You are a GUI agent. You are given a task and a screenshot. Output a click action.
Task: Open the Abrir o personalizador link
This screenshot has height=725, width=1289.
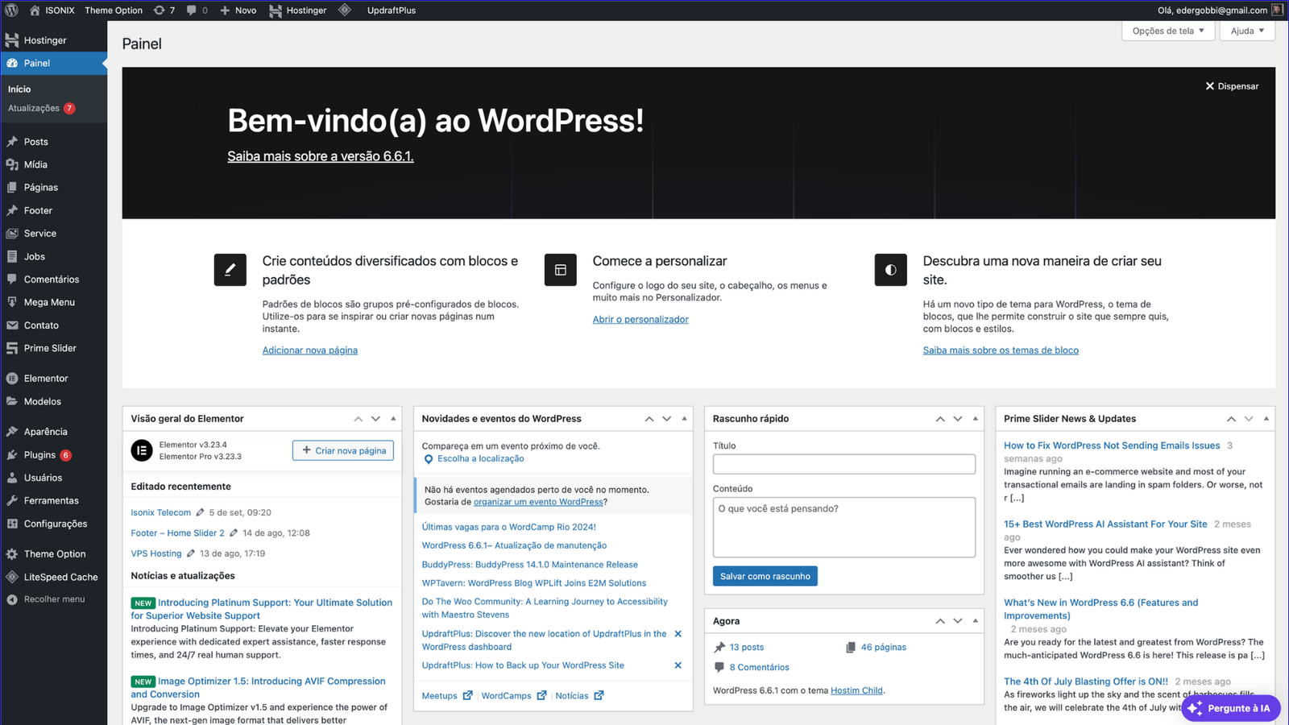pos(640,320)
